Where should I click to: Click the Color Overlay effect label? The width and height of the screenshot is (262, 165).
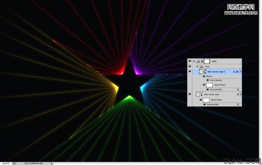[x=216, y=80]
